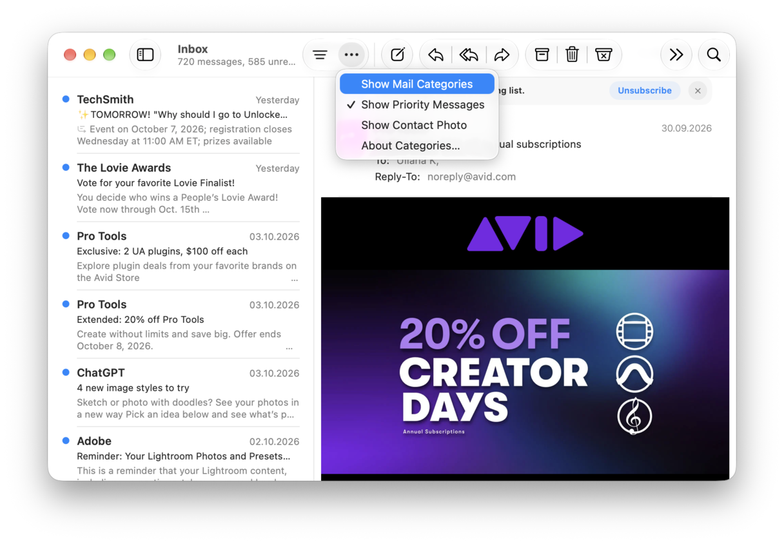Click the Inbox title
The image size is (784, 544).
[x=193, y=49]
